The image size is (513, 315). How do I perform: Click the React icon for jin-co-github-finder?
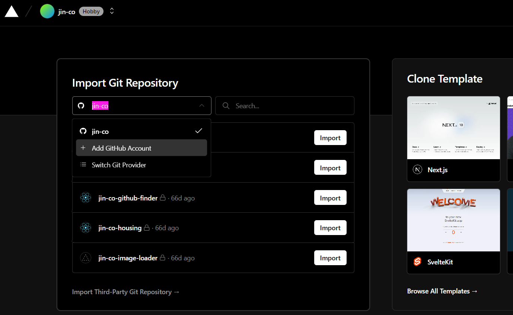point(86,198)
